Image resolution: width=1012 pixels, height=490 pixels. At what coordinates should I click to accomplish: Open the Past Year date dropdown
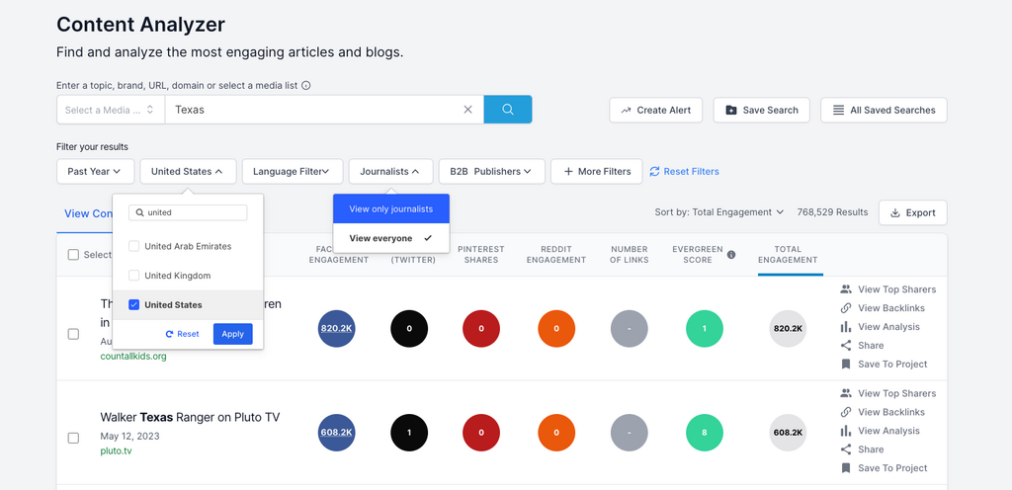click(95, 172)
